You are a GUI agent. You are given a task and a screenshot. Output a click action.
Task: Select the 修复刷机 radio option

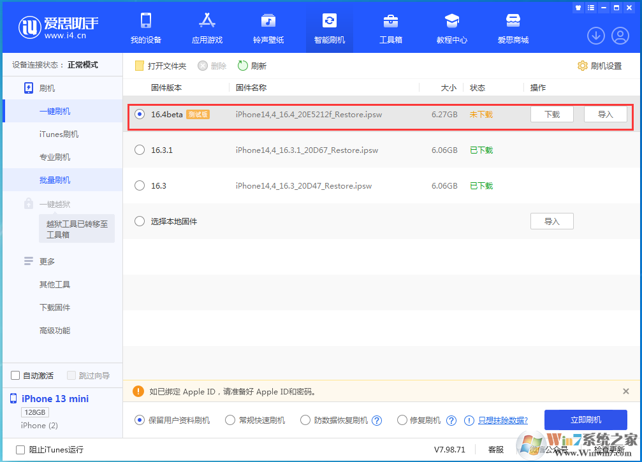click(402, 420)
